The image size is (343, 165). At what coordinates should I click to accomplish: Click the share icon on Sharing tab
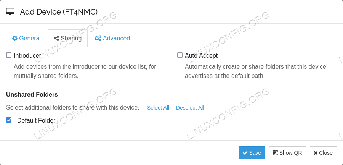point(56,38)
